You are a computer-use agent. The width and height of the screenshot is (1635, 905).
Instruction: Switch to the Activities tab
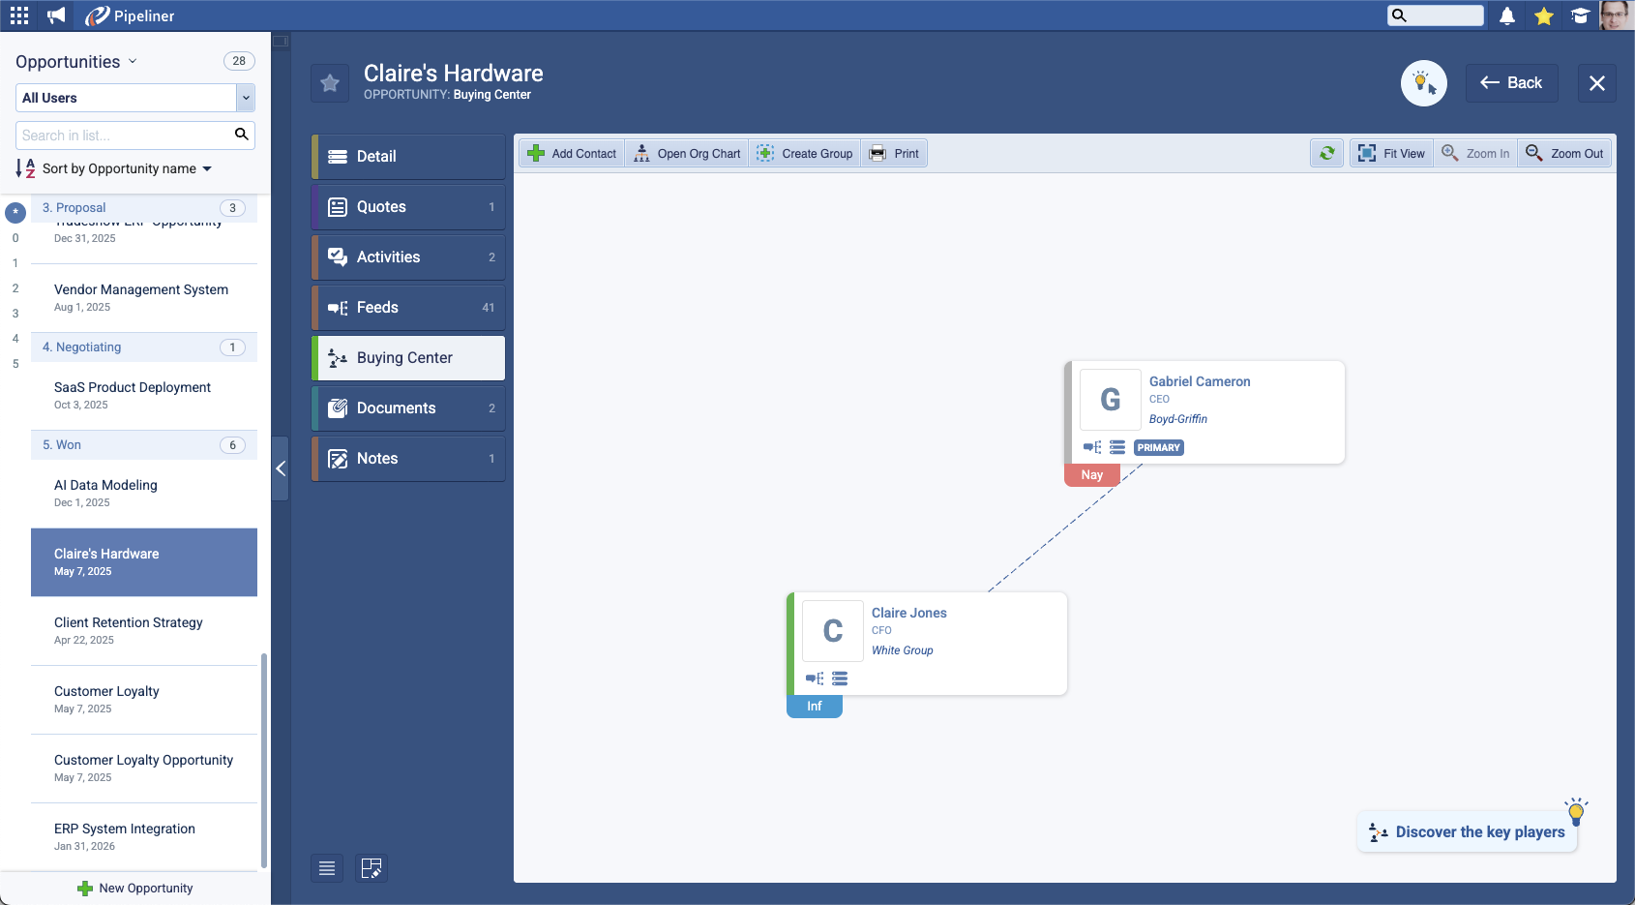(408, 257)
